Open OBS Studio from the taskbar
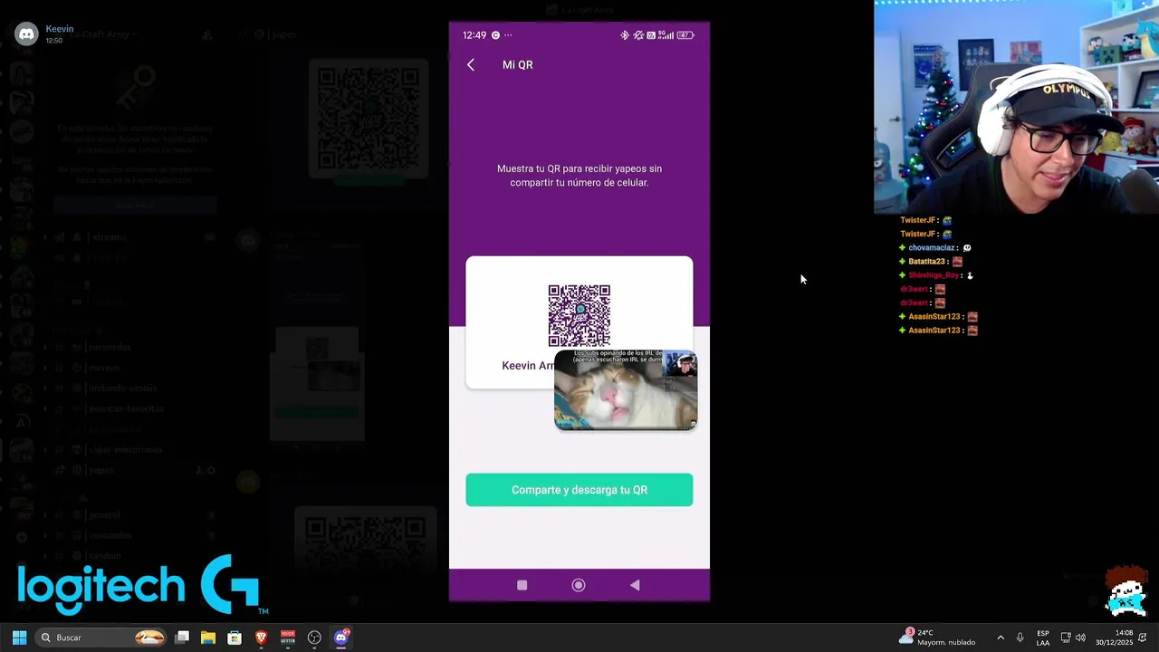Viewport: 1159px width, 652px height. coord(314,638)
